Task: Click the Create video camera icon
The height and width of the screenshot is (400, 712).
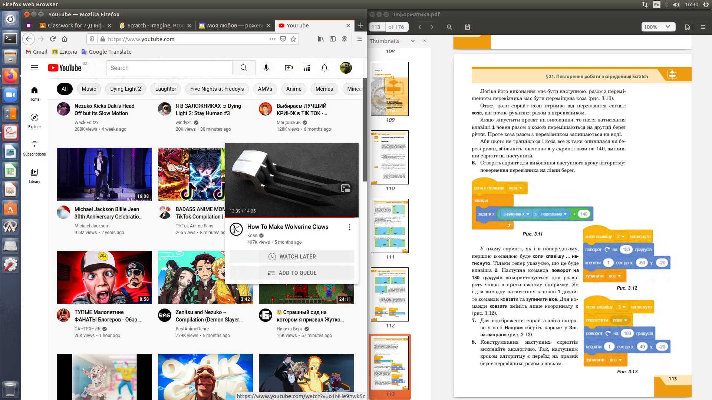Action: (x=289, y=68)
